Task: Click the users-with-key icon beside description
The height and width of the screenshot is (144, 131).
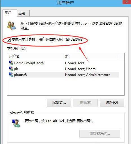Action: 11,26
